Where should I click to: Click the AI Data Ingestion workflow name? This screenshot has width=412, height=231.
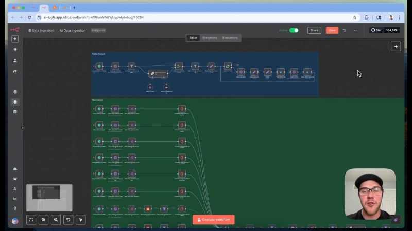pos(73,31)
